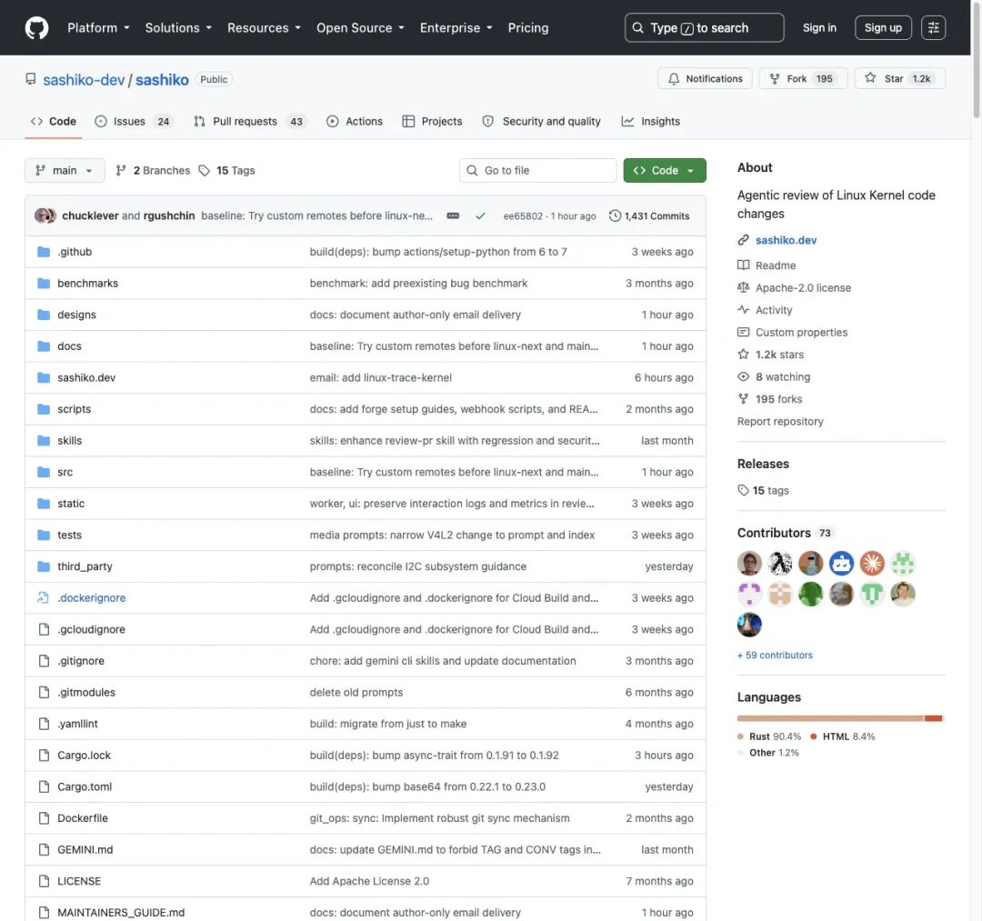Viewport: 982px width, 921px height.
Task: Switch to the Code tab
Action: click(x=54, y=122)
